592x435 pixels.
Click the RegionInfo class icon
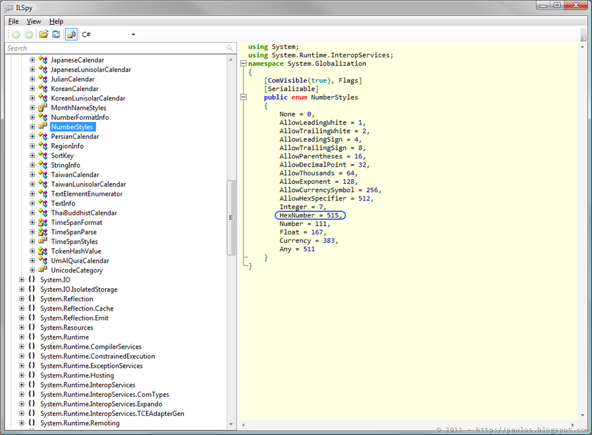(43, 146)
